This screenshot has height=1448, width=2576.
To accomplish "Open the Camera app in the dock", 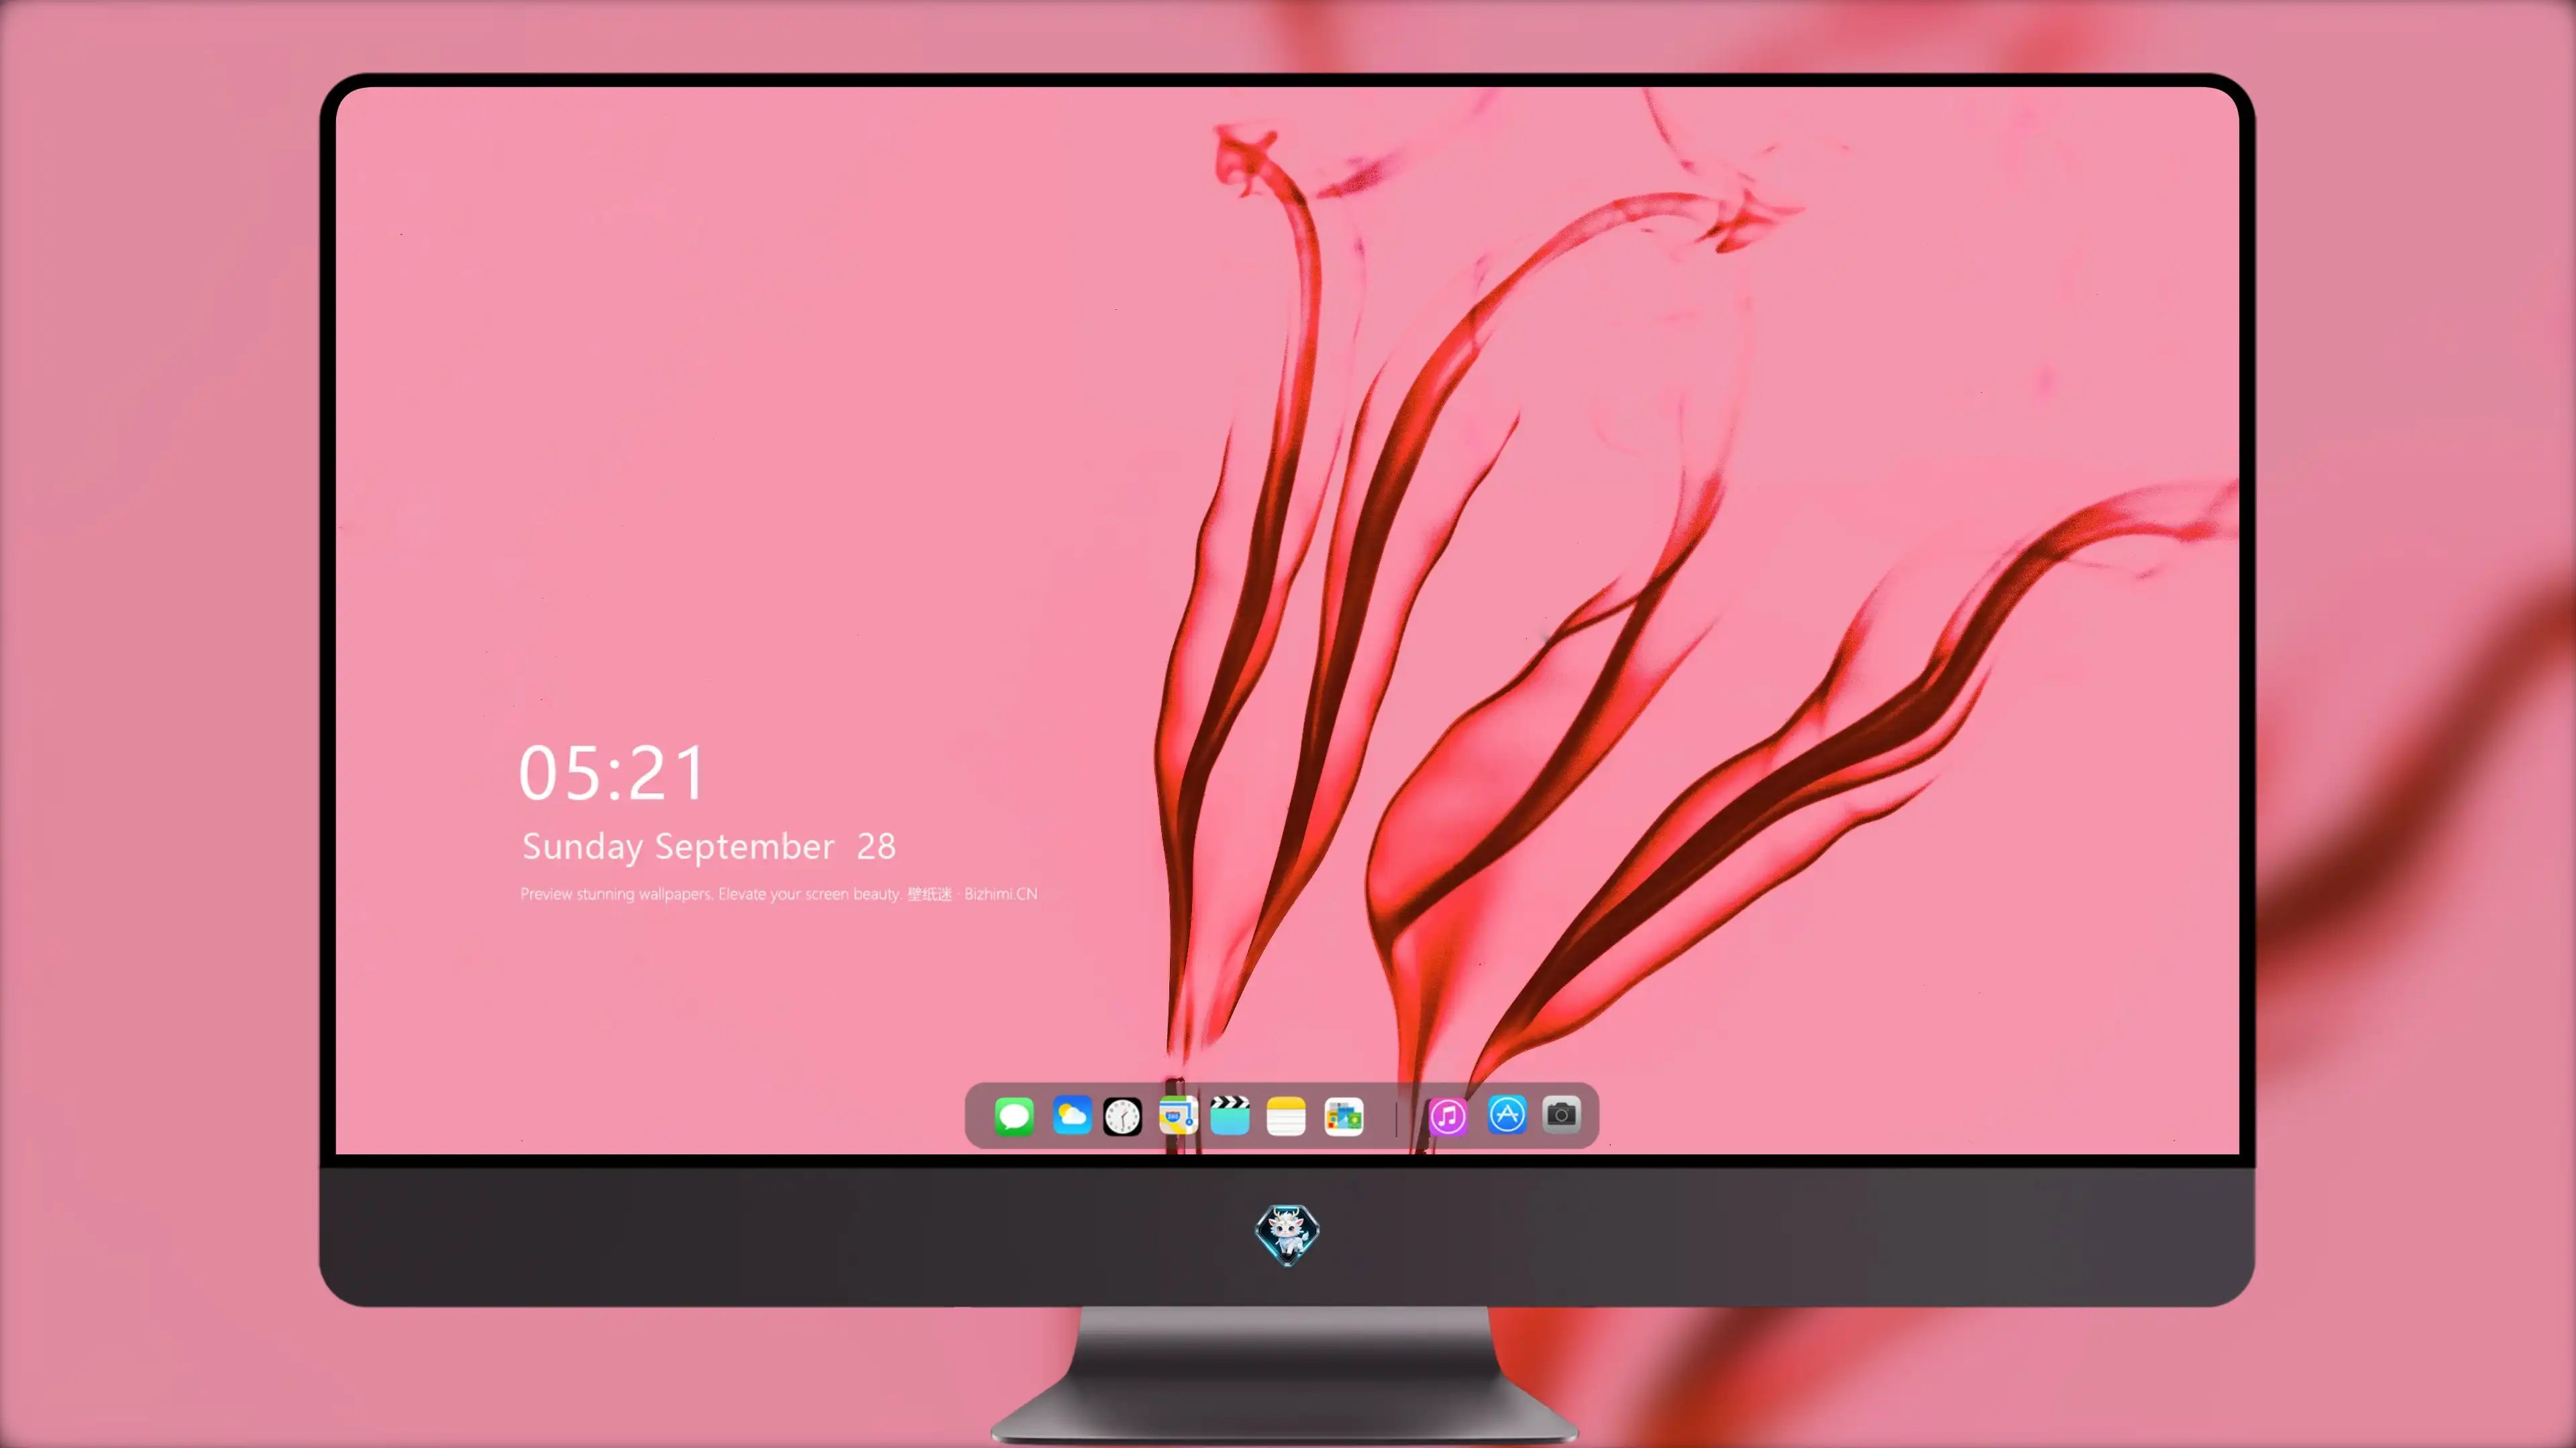I will [1561, 1115].
